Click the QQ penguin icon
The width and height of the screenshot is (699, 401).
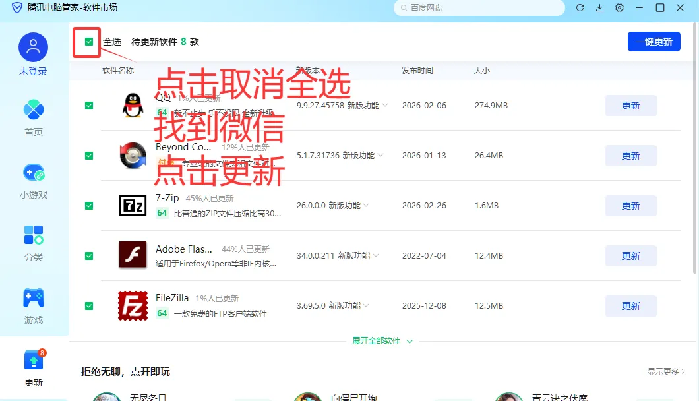tap(133, 106)
